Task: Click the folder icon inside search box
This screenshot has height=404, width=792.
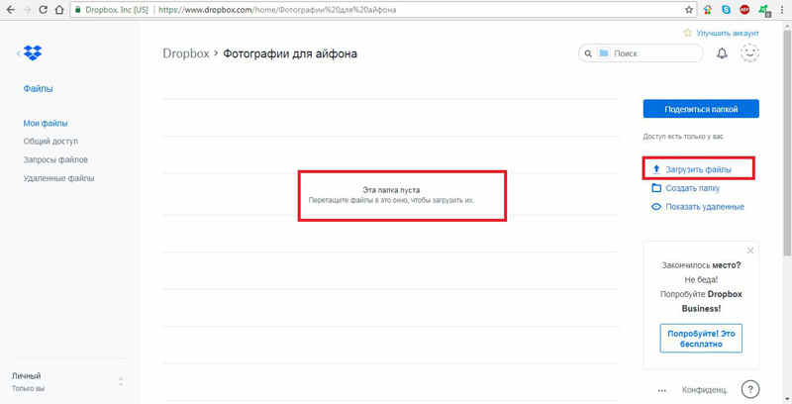Action: (x=604, y=53)
